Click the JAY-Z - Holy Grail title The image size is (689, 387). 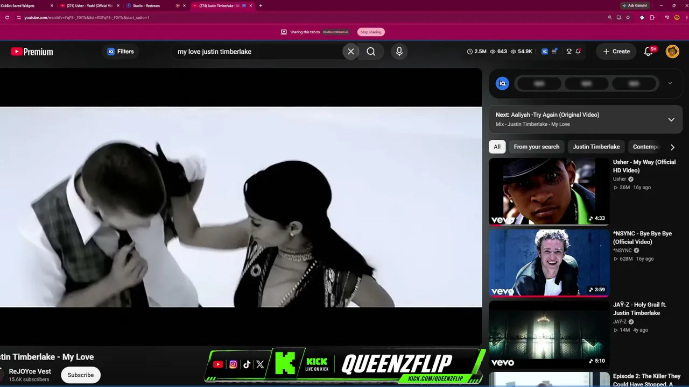(640, 309)
